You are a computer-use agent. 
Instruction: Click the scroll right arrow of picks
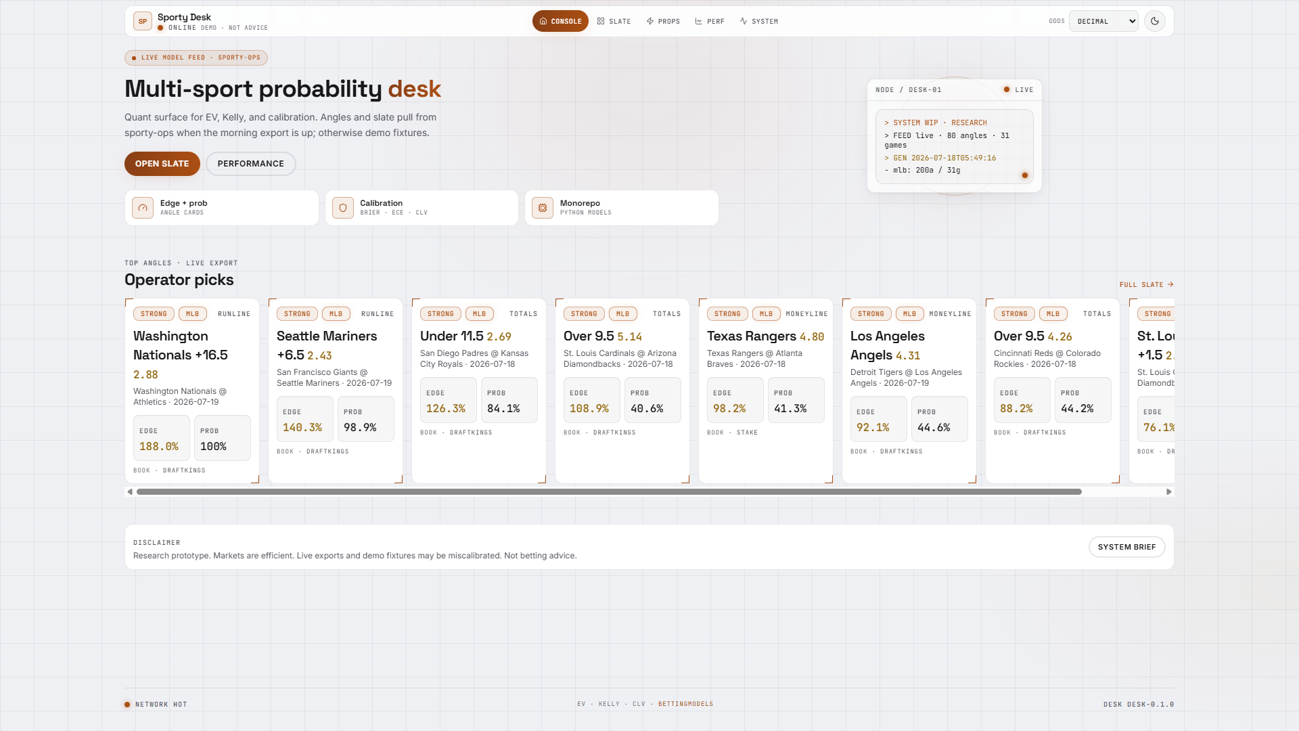1169,492
